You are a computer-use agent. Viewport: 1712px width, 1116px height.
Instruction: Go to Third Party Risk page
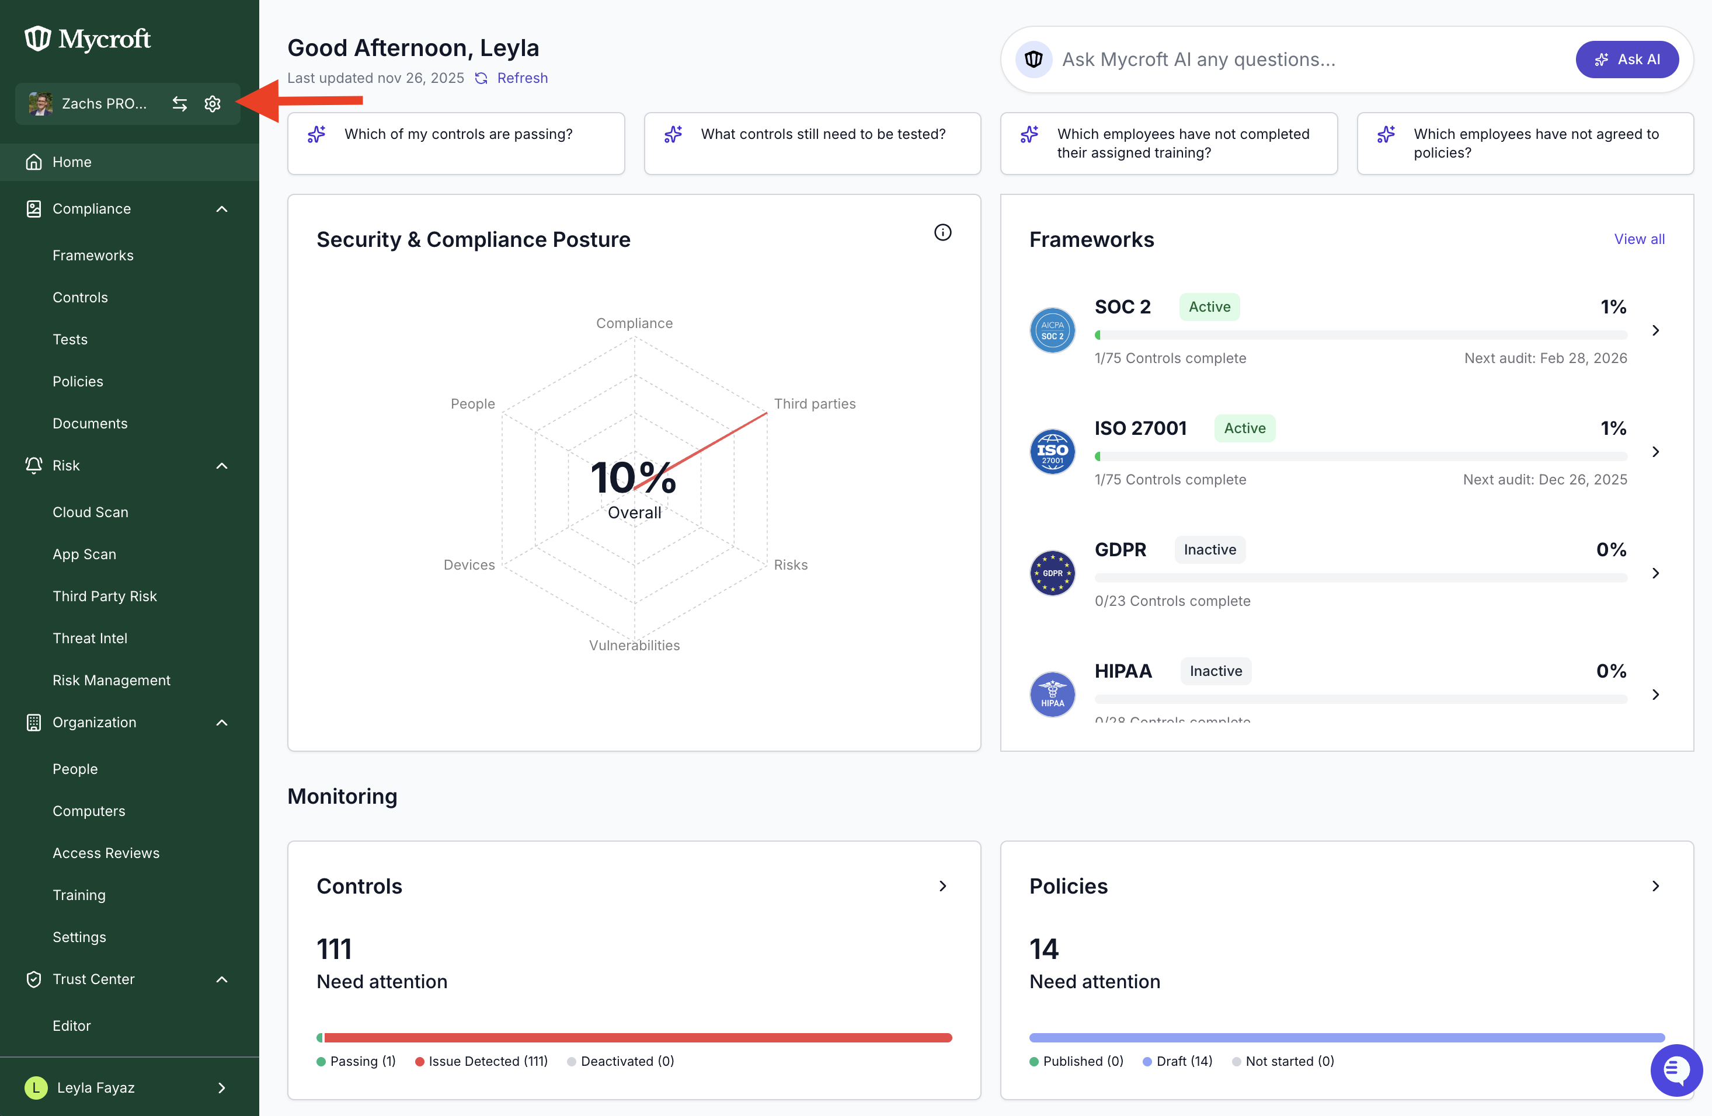click(105, 596)
